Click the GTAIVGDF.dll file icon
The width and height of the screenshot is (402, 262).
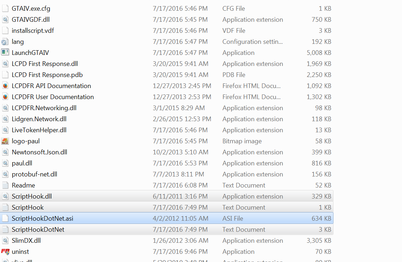point(5,20)
